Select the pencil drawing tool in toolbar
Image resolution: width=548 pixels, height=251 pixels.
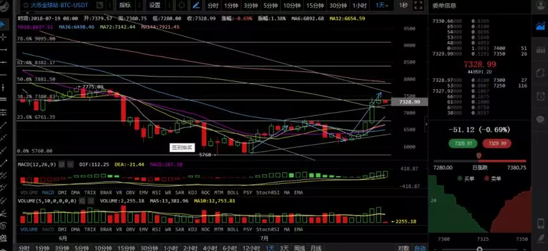(x=197, y=5)
